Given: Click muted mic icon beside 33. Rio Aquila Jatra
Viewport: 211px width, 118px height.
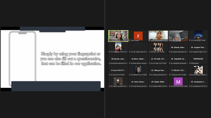Looking at the screenshot, I should (130, 52).
